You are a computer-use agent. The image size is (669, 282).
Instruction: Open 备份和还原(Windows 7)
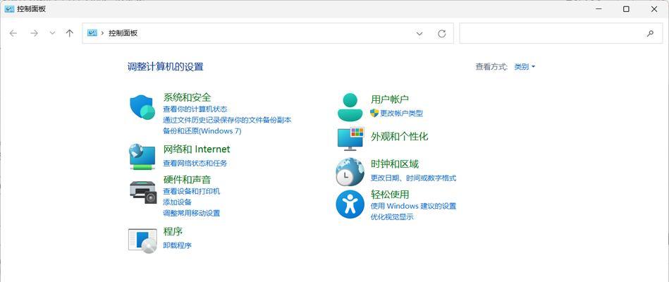click(x=202, y=131)
